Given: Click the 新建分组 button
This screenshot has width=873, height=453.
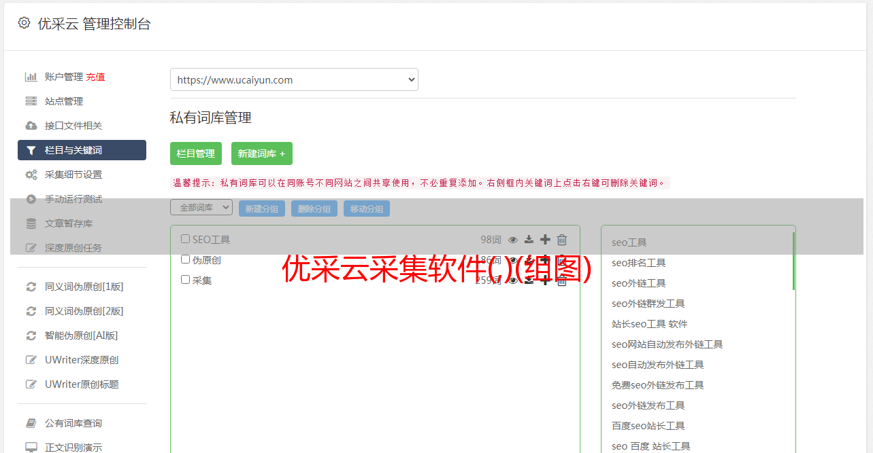Looking at the screenshot, I should click(262, 209).
